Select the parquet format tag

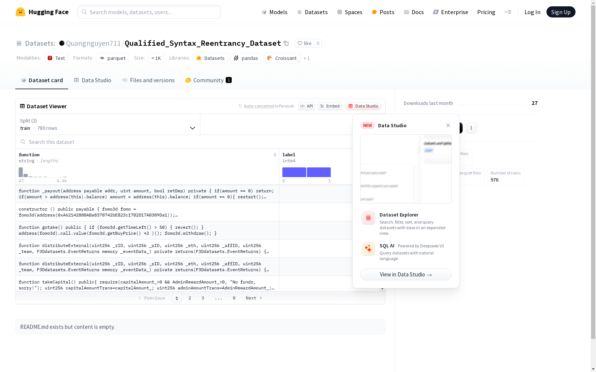[x=112, y=58]
